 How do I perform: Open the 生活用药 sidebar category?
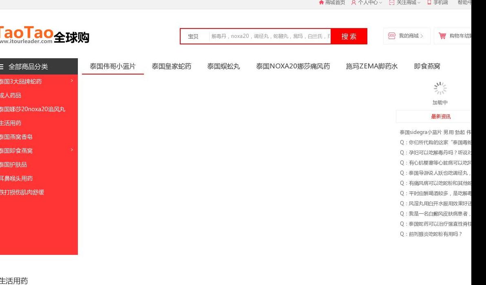pos(11,123)
